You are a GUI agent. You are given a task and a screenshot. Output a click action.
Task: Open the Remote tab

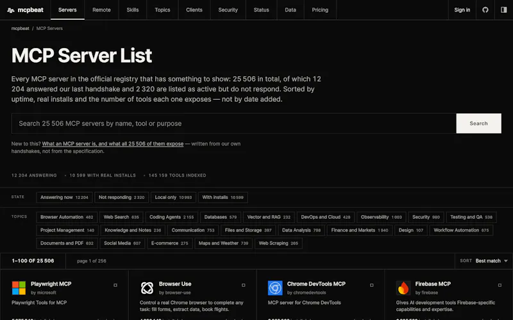[101, 10]
